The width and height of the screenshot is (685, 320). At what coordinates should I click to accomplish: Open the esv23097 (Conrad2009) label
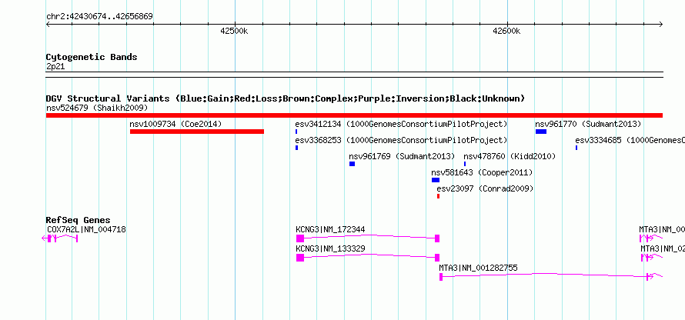click(485, 188)
